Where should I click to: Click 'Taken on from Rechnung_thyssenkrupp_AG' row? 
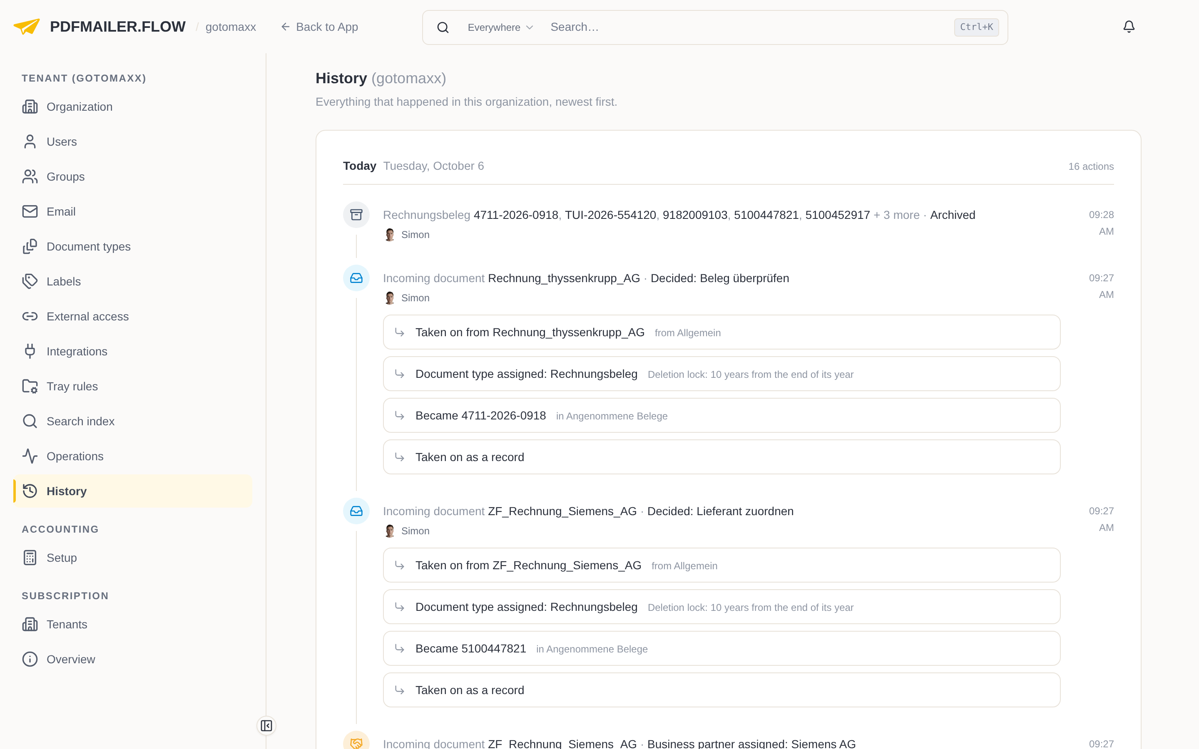[x=721, y=332]
